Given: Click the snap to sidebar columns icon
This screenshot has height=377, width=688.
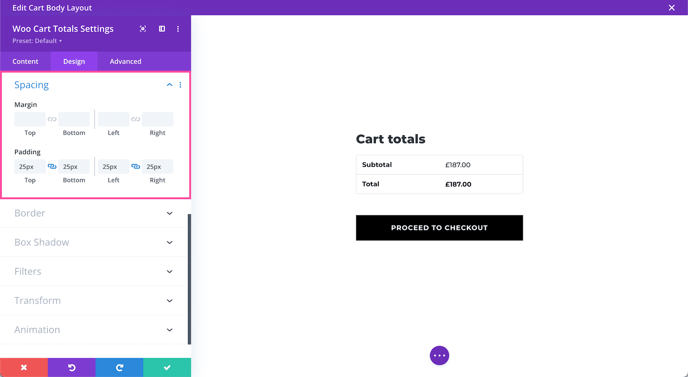Looking at the screenshot, I should point(162,29).
